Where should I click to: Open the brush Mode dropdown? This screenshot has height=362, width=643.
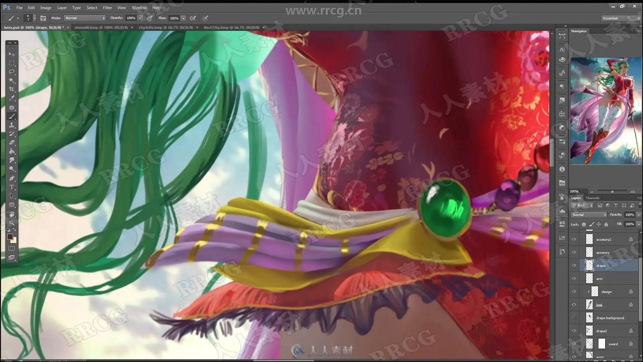point(85,18)
